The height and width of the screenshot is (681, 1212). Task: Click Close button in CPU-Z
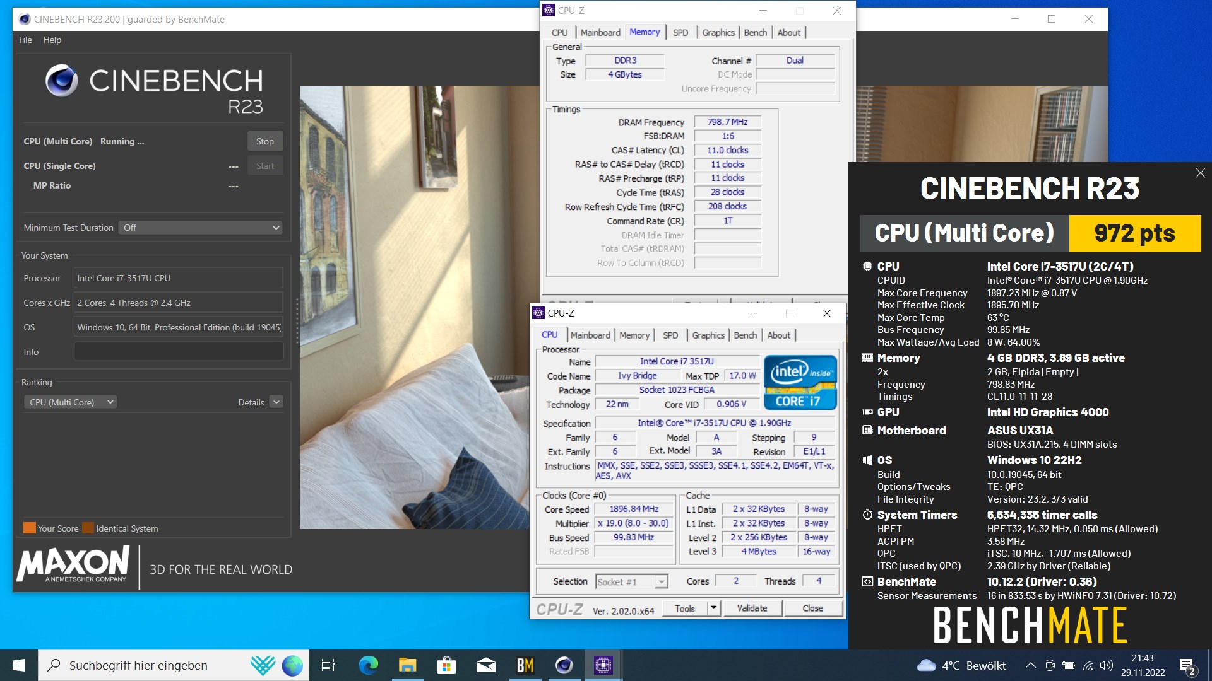coord(813,608)
